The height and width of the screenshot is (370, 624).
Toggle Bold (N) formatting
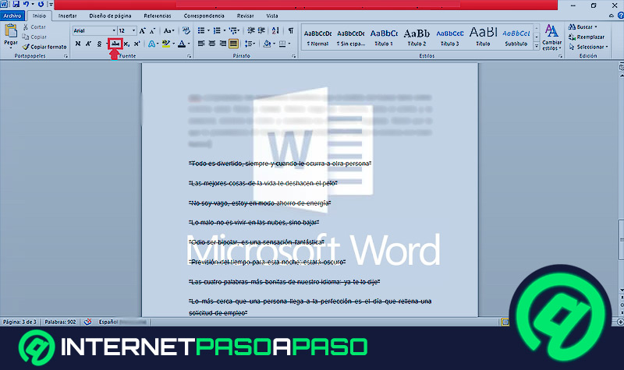tap(78, 44)
